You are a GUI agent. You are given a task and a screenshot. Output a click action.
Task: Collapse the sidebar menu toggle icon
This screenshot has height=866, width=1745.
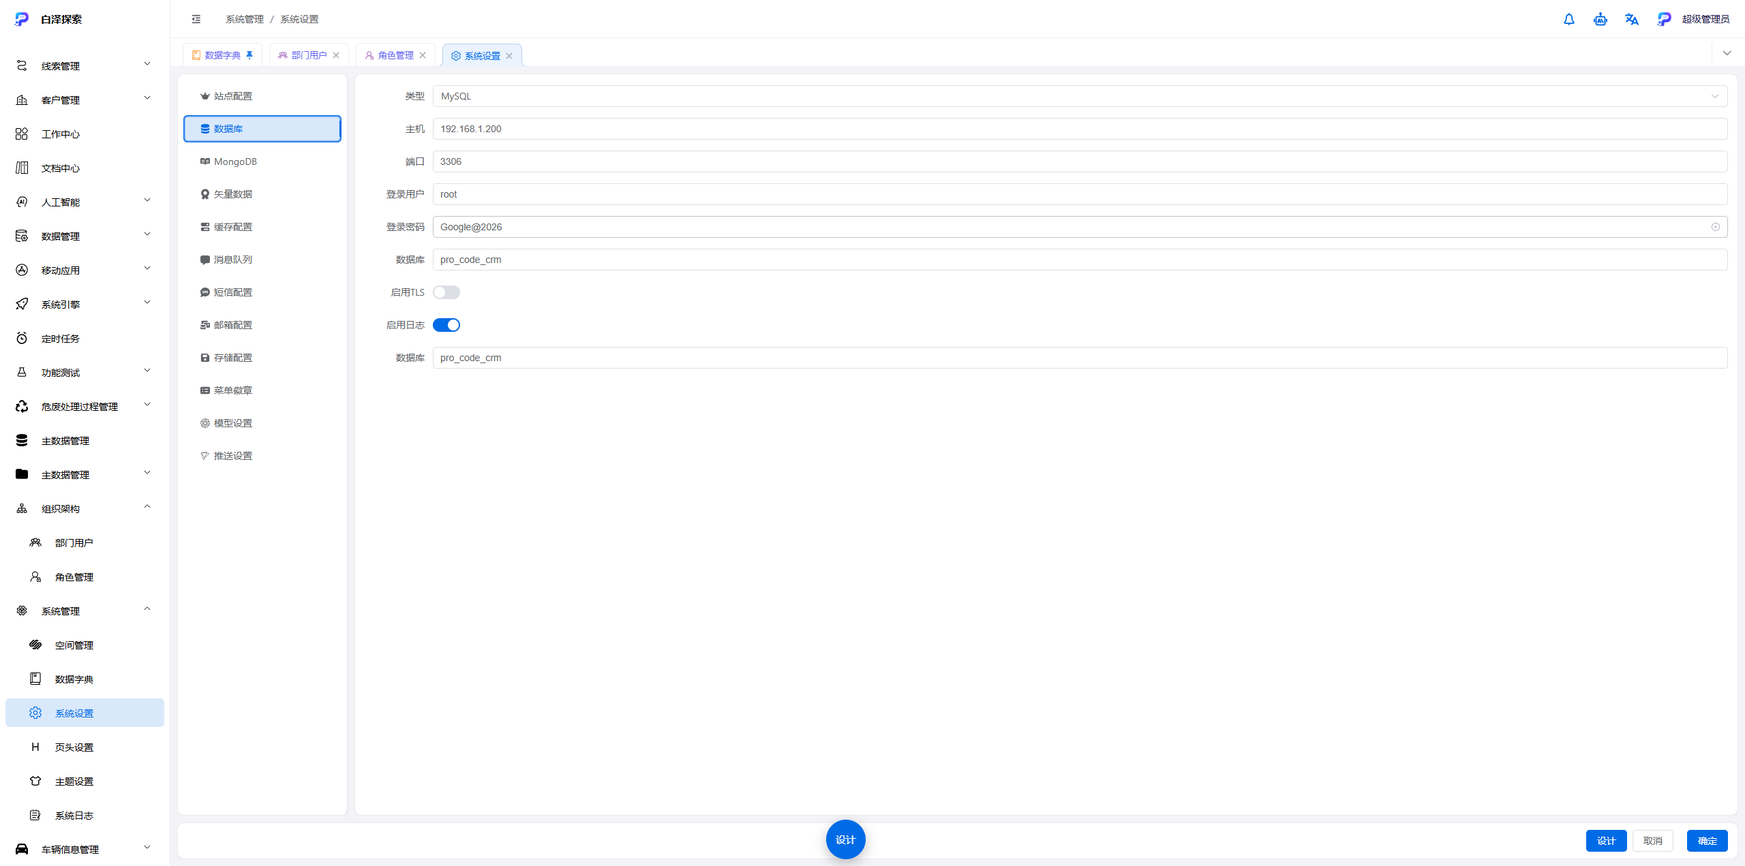196,19
